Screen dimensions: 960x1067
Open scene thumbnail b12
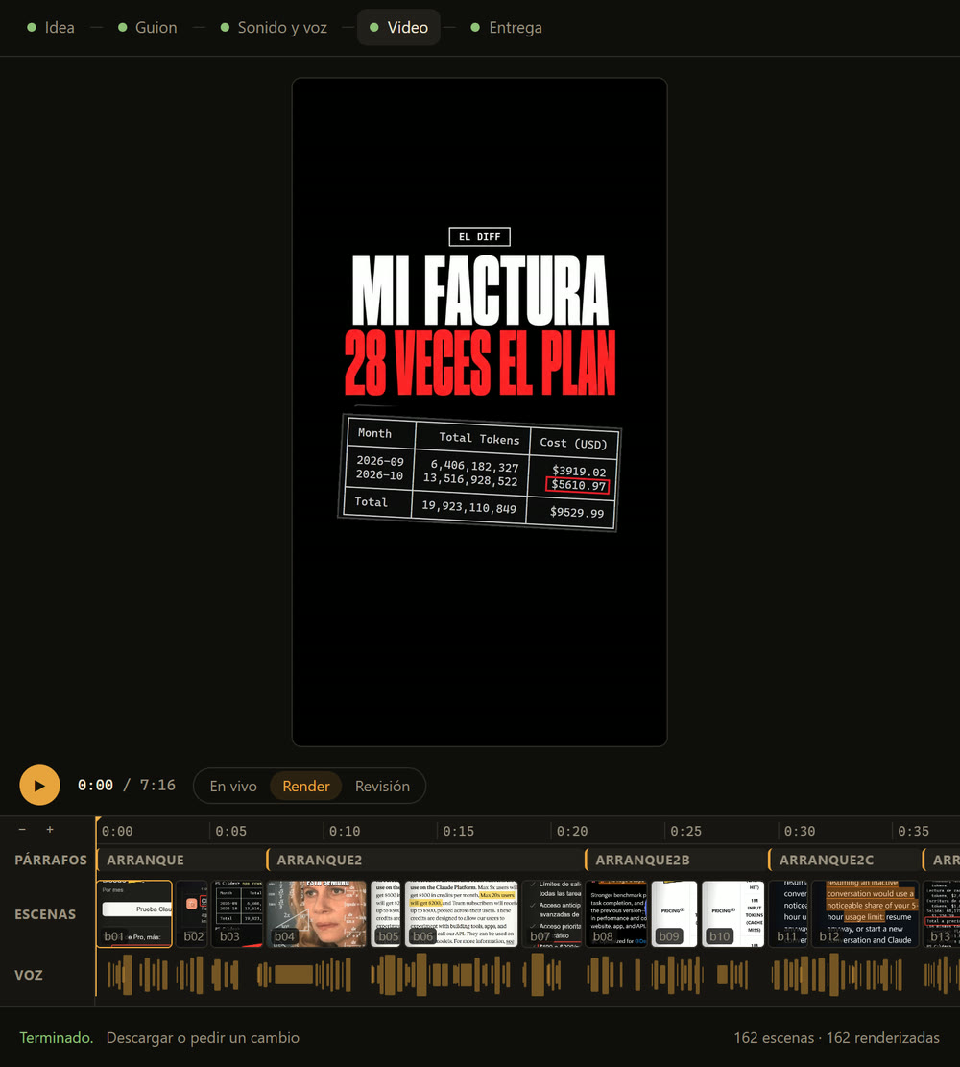pyautogui.click(x=865, y=914)
